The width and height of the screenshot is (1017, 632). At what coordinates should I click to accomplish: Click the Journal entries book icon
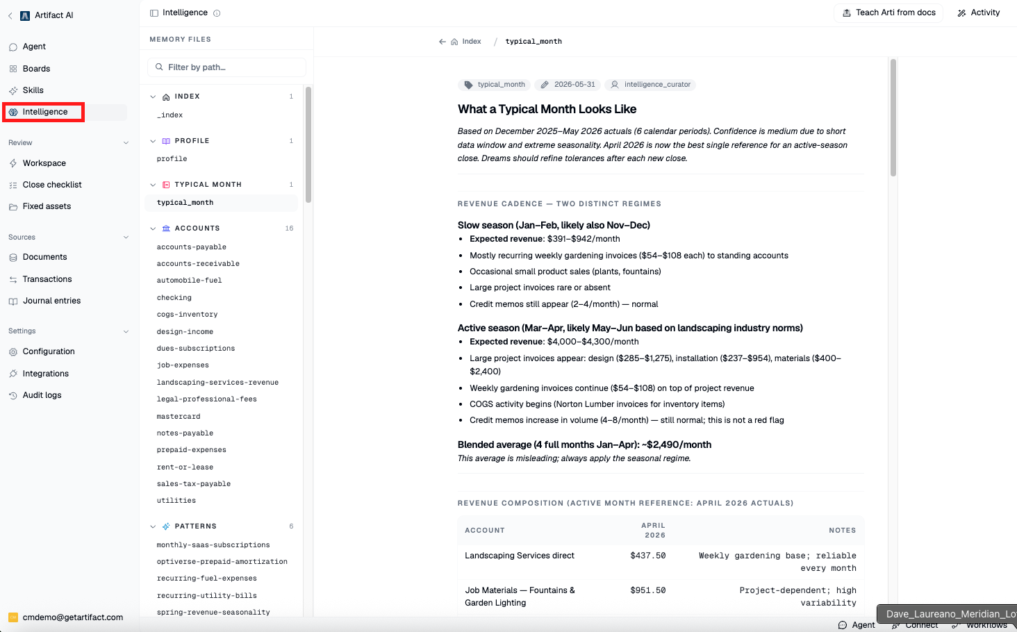[x=13, y=301]
